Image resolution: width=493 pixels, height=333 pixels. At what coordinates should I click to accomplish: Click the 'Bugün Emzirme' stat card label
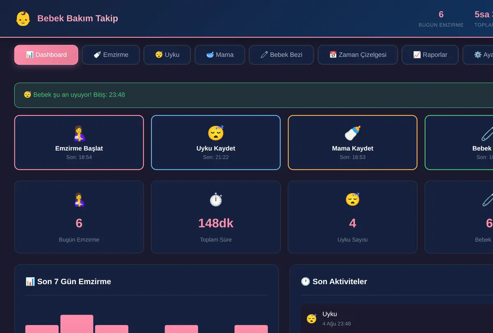tap(79, 240)
